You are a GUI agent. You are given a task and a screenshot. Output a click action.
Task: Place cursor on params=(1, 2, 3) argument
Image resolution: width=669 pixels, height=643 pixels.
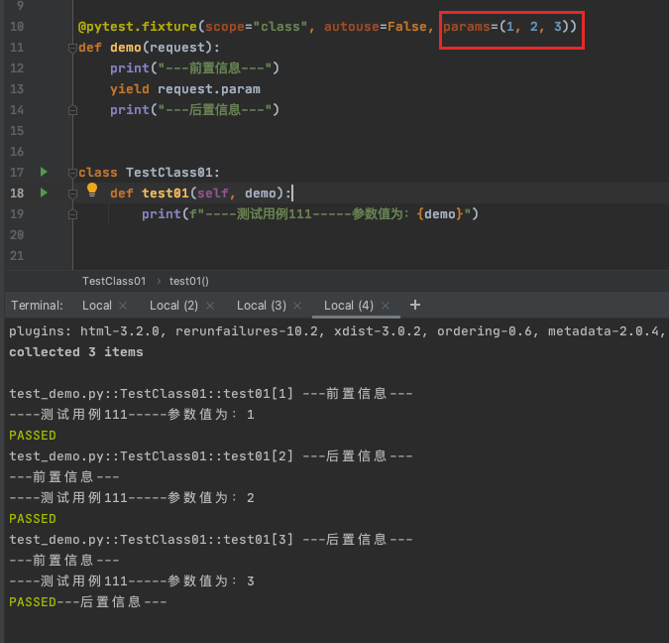(508, 26)
